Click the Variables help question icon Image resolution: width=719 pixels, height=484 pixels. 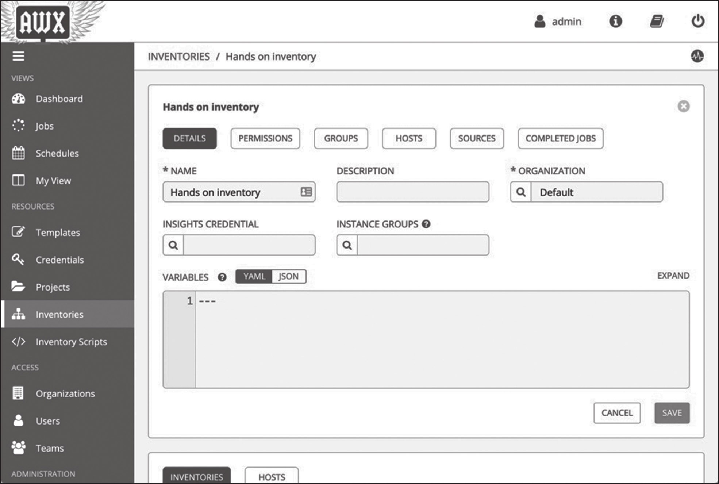click(222, 277)
